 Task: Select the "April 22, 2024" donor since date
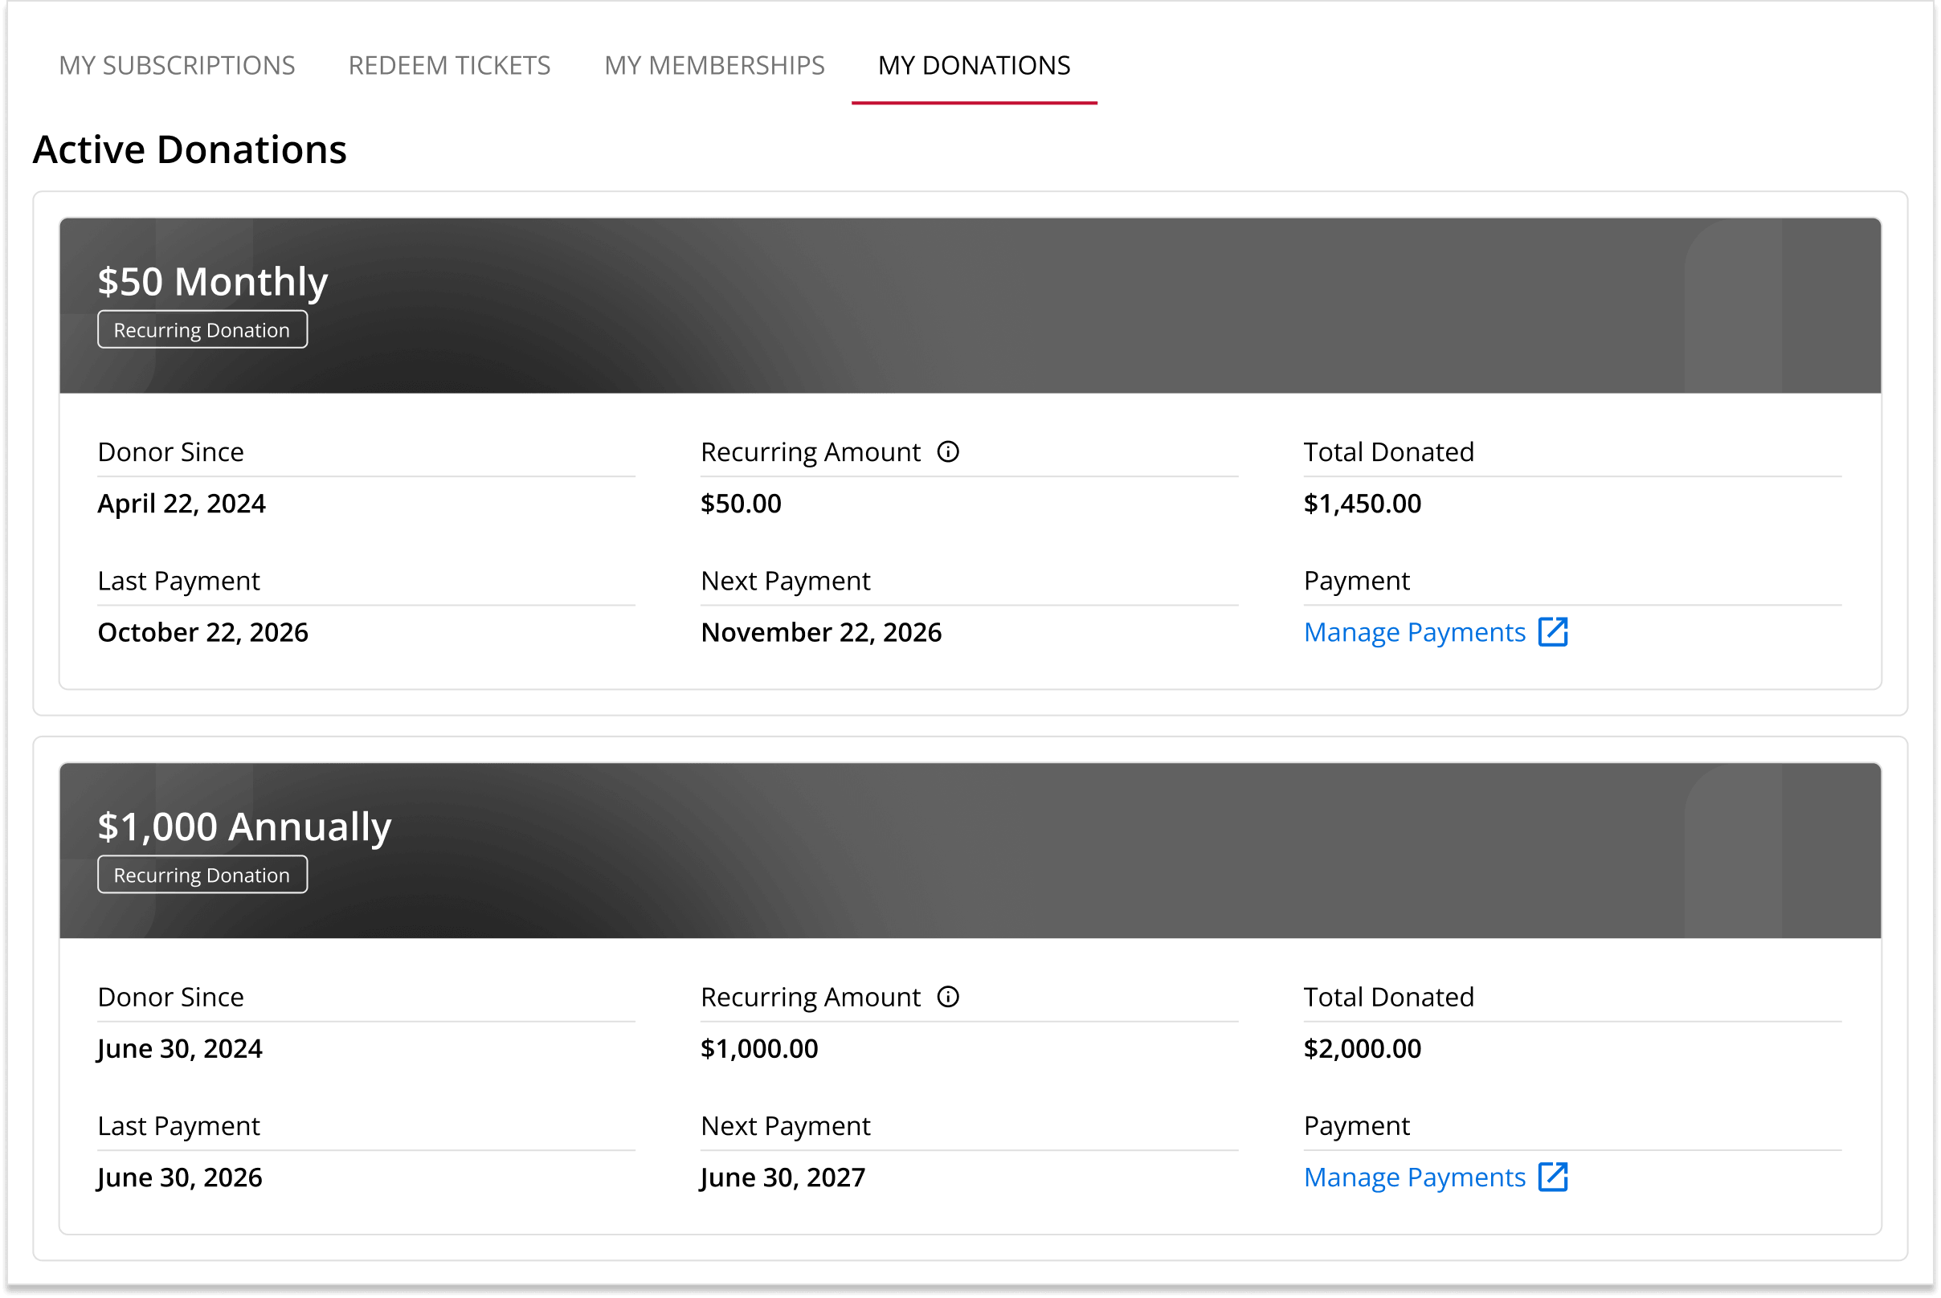click(182, 504)
